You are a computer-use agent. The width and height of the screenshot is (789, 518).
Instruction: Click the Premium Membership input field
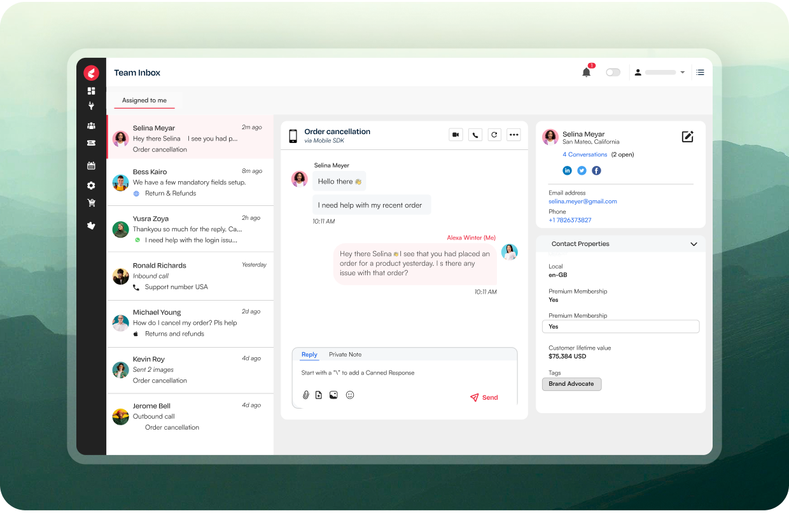click(x=620, y=327)
